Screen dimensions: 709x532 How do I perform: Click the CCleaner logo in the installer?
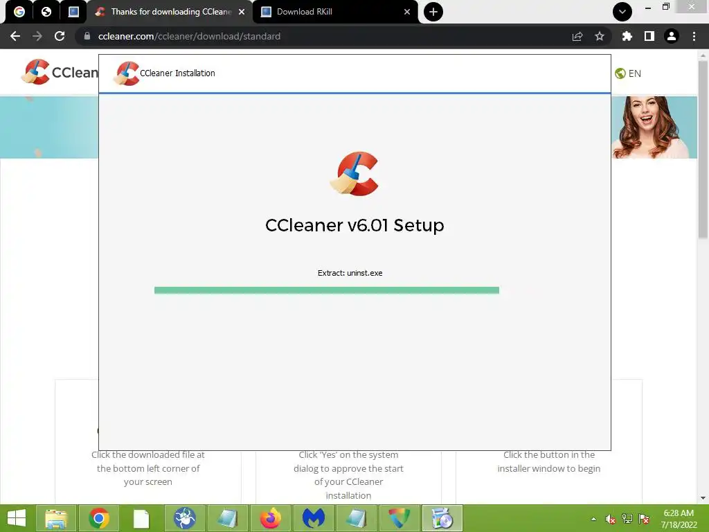point(354,174)
